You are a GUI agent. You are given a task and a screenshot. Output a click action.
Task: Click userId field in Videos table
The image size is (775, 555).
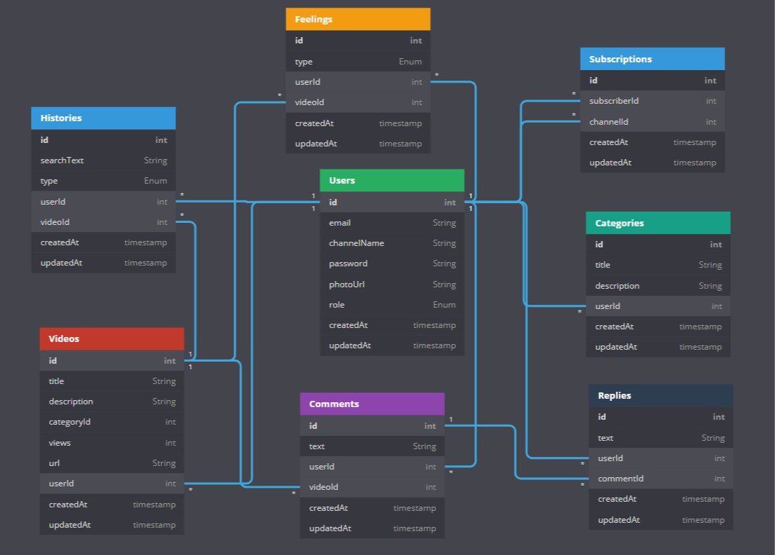click(x=112, y=484)
